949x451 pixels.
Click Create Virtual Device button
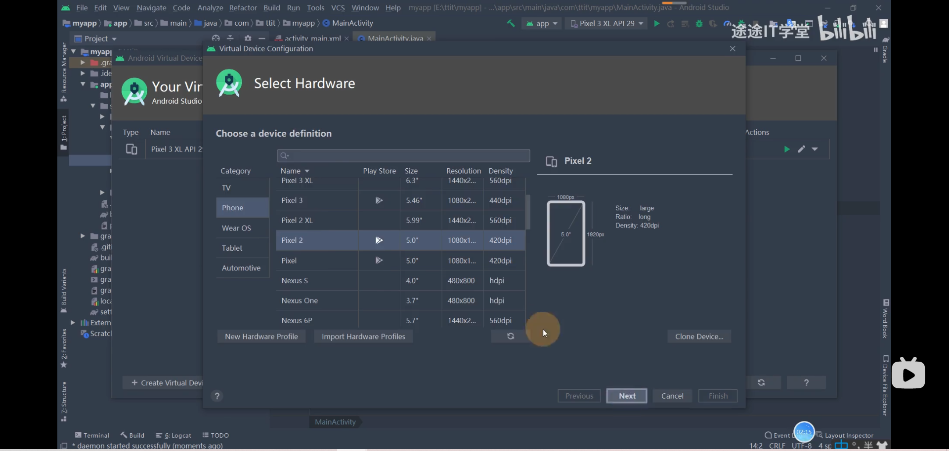(163, 383)
